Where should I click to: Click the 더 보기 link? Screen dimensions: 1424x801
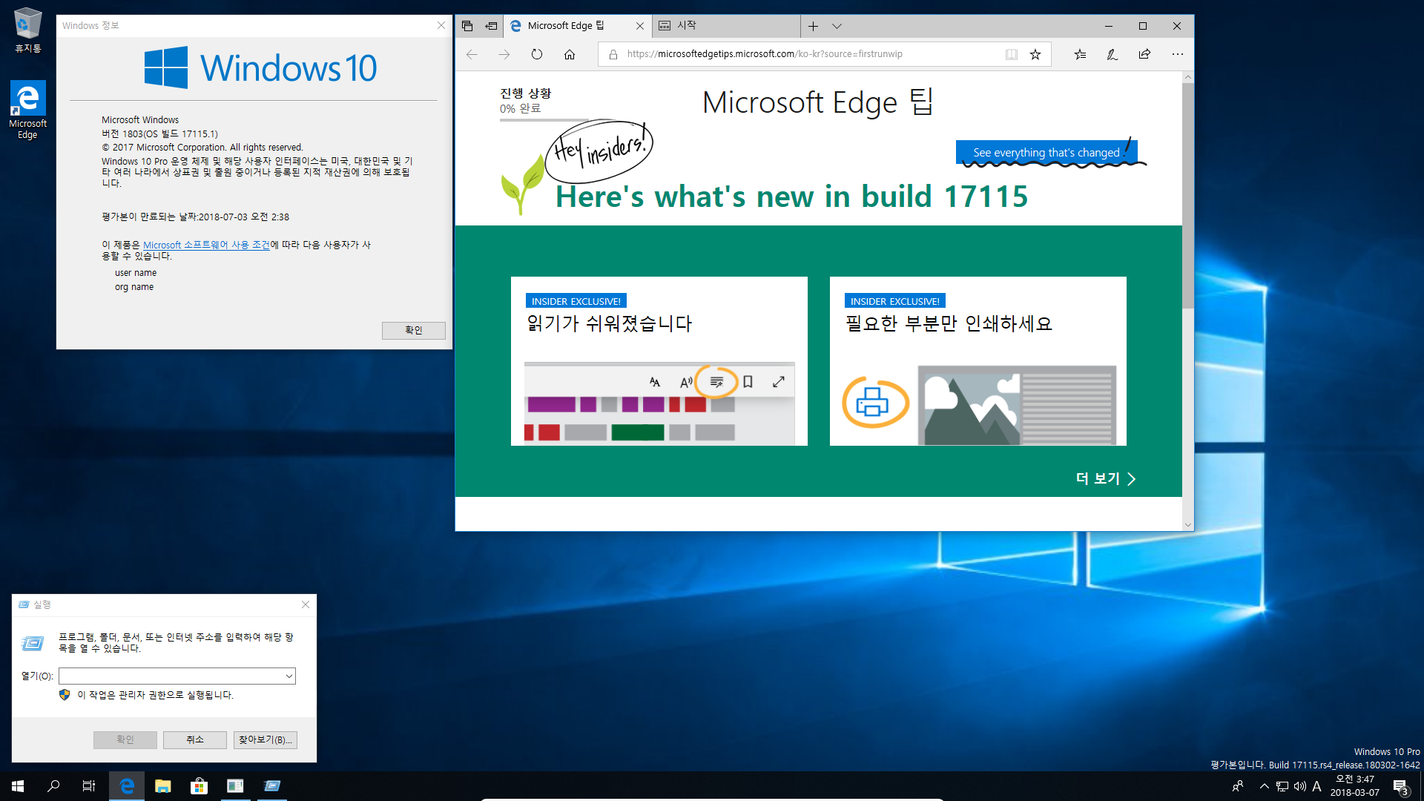point(1106,479)
